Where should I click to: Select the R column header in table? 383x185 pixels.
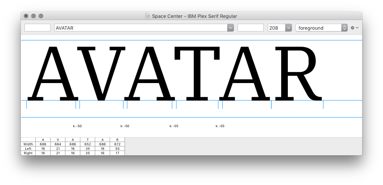(x=117, y=140)
